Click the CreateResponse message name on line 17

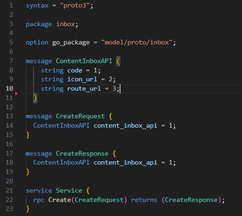tap(82, 154)
